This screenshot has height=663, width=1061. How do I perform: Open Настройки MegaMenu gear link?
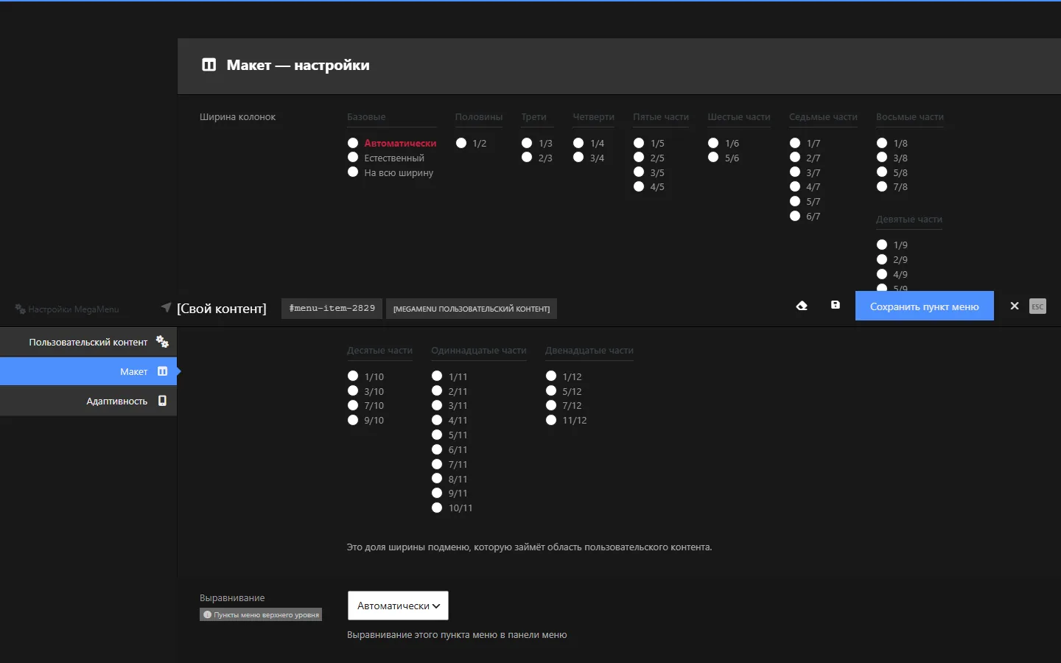(67, 309)
